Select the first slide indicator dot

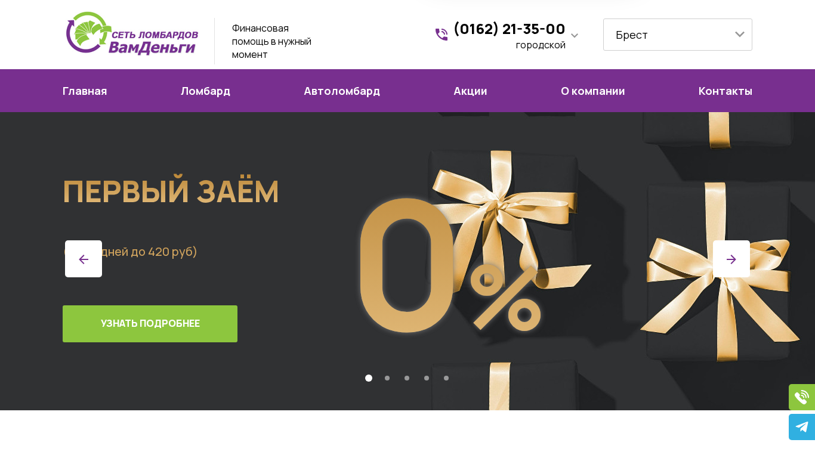369,378
